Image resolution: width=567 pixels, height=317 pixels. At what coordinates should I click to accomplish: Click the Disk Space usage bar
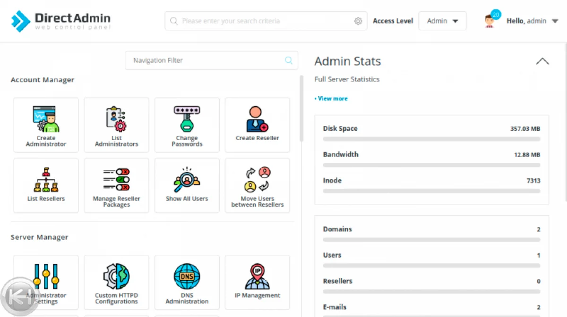(x=431, y=139)
